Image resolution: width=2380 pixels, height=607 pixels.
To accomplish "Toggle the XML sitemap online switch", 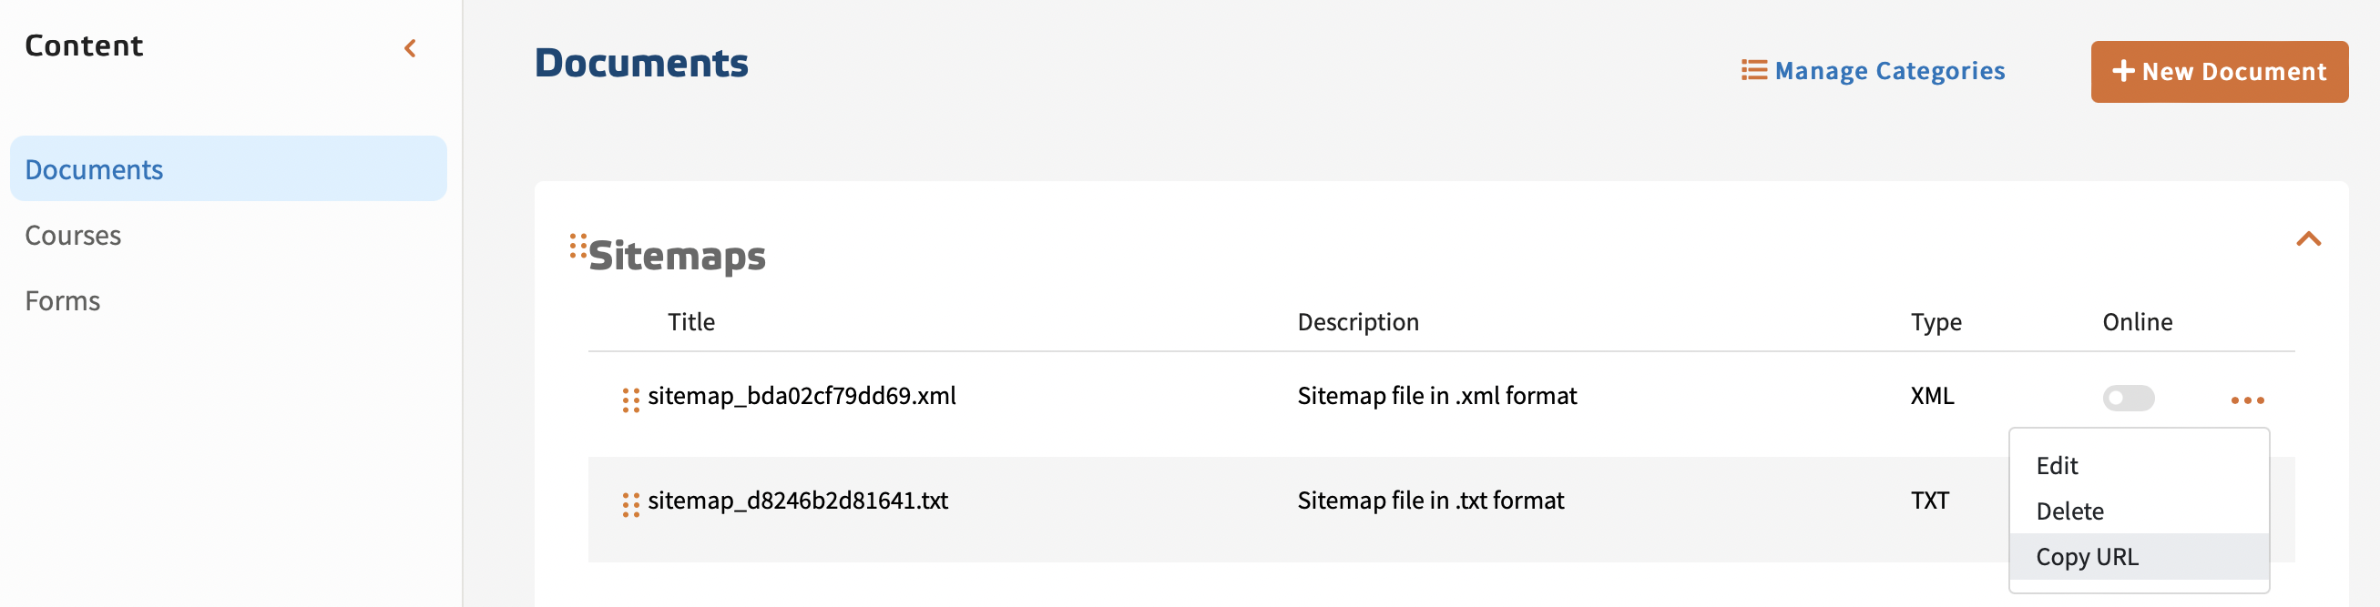I will [2128, 398].
